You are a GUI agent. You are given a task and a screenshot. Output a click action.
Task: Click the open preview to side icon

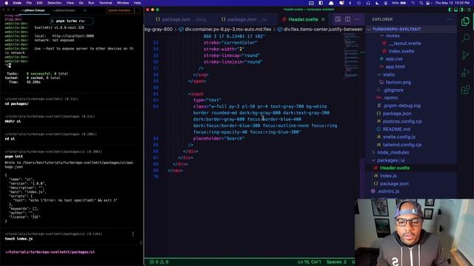338,19
